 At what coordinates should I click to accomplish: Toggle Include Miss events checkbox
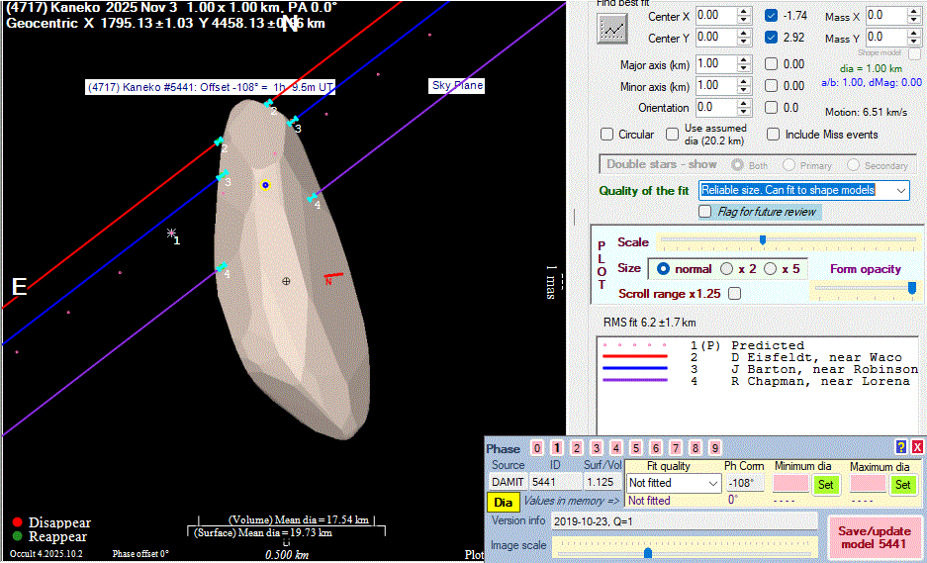(774, 135)
